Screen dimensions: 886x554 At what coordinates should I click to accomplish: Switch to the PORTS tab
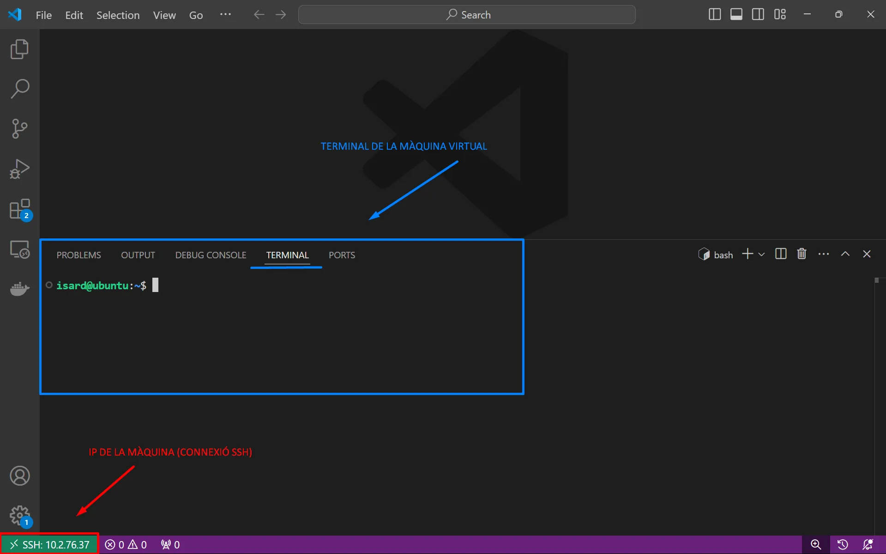point(342,255)
